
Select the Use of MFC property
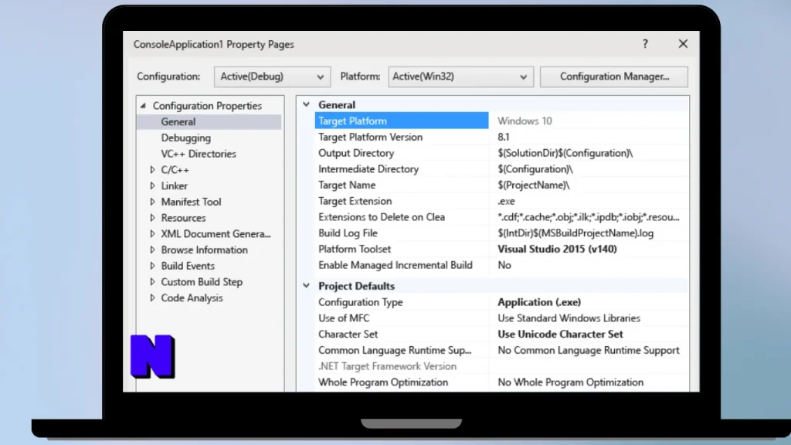[x=344, y=318]
